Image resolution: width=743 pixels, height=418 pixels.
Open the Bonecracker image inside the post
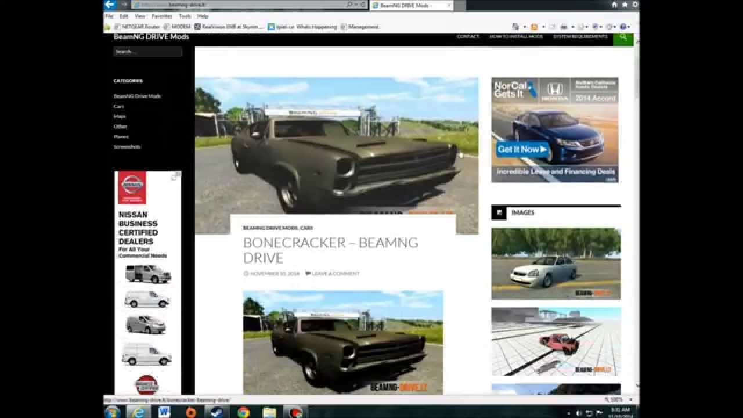pyautogui.click(x=343, y=343)
